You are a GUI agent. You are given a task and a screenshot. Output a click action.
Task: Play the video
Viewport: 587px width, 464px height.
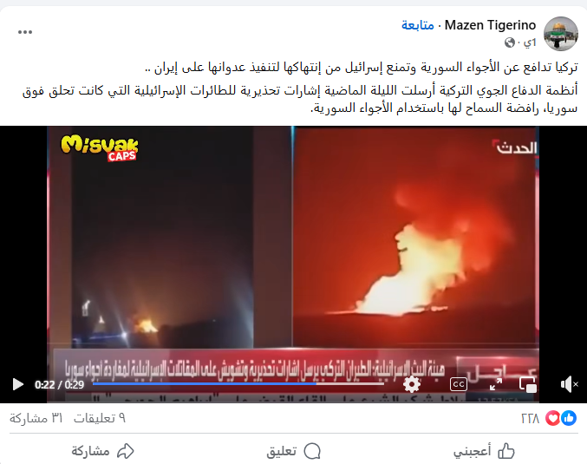point(17,384)
